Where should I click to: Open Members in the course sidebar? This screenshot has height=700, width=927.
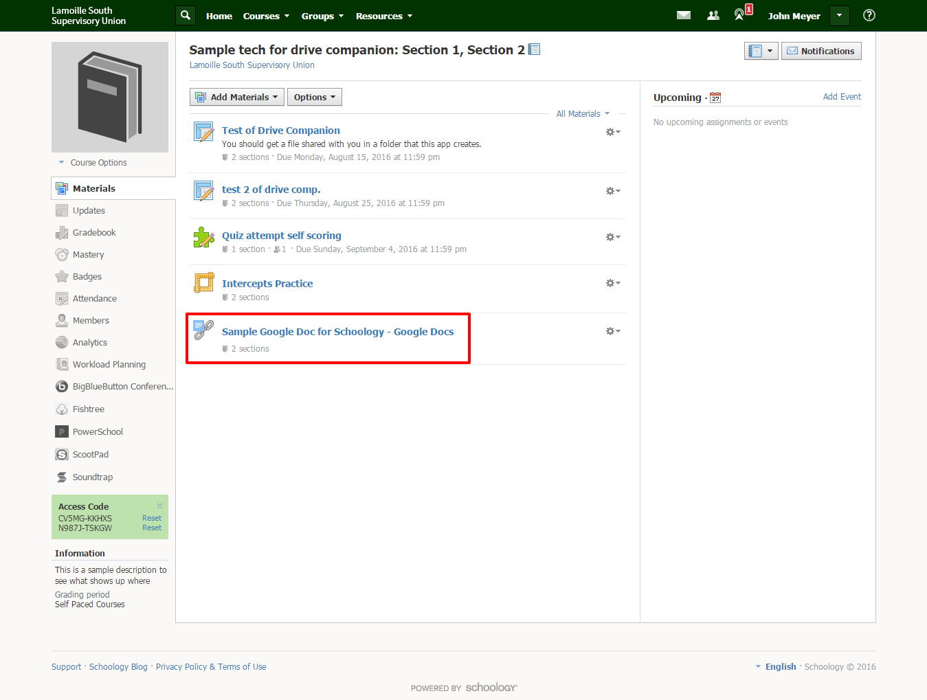pos(91,321)
